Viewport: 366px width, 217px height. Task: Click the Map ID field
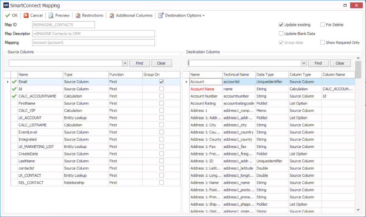(63, 25)
